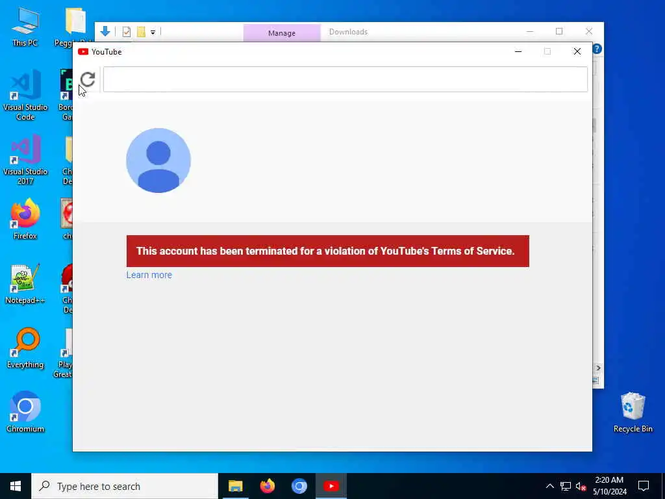
Task: Launch Chromium from the desktop
Action: point(25,412)
